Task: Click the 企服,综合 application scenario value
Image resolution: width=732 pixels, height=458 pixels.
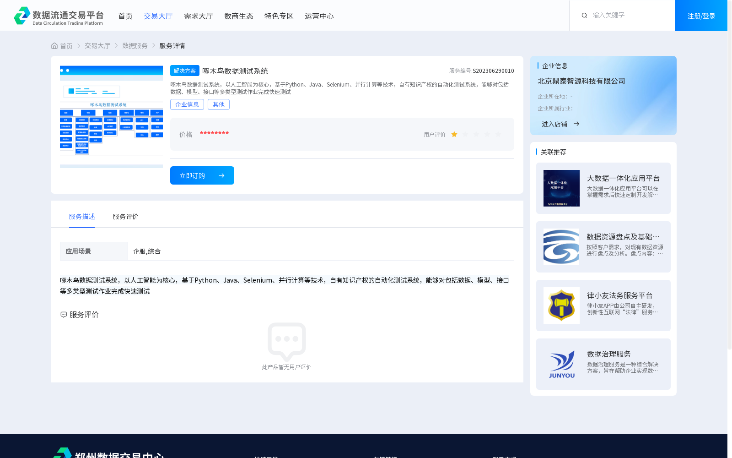Action: click(147, 251)
